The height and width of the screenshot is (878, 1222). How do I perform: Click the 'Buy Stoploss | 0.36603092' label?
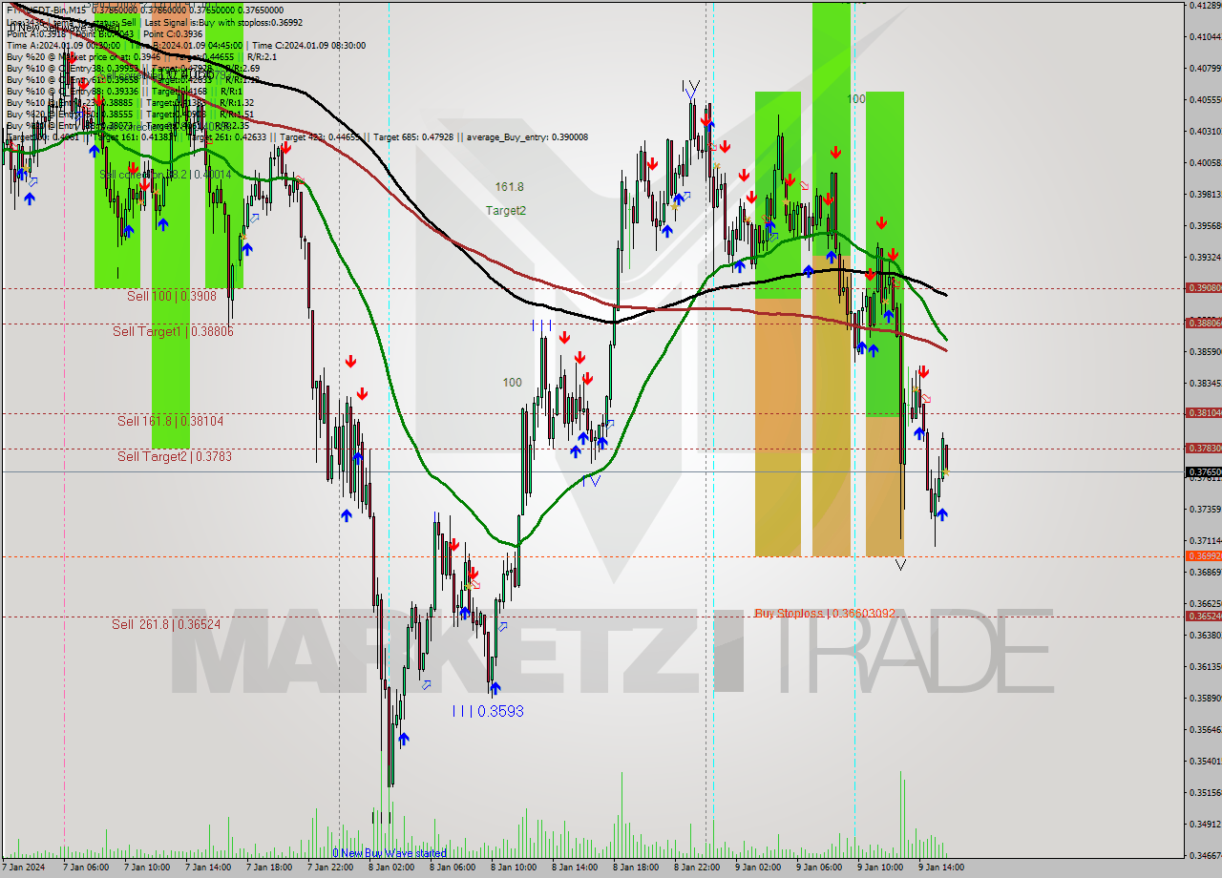click(x=825, y=613)
